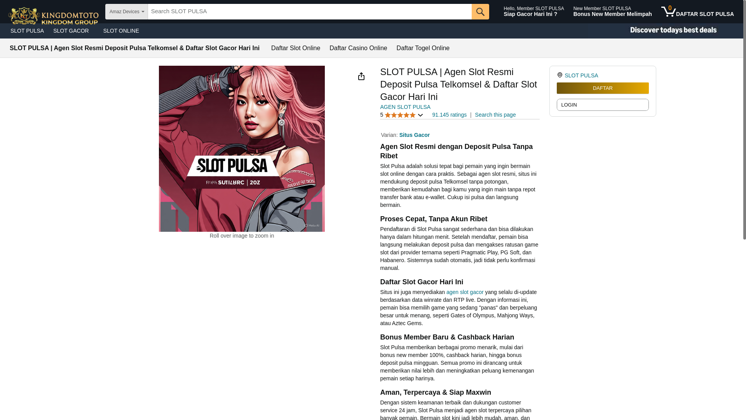Viewport: 746px width, 420px height.
Task: Open the Amaz Devices category dropdown
Action: tap(127, 12)
